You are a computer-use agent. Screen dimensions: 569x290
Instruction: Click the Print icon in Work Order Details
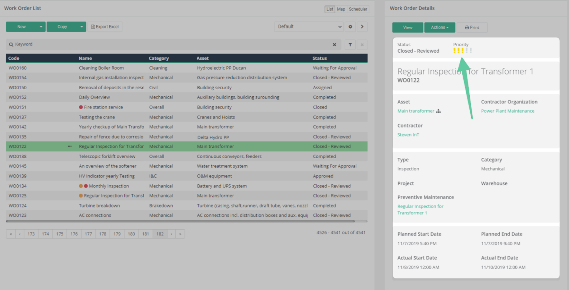(x=472, y=27)
